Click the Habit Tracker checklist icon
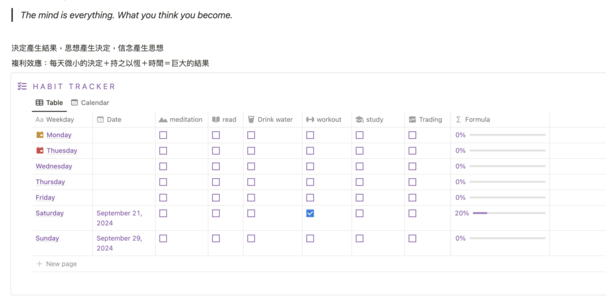The width and height of the screenshot is (606, 301). coord(22,86)
